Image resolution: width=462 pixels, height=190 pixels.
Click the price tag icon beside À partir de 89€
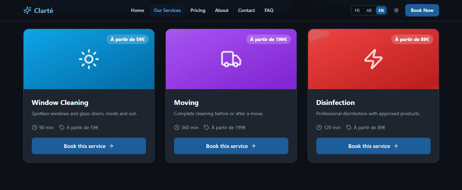(x=349, y=127)
